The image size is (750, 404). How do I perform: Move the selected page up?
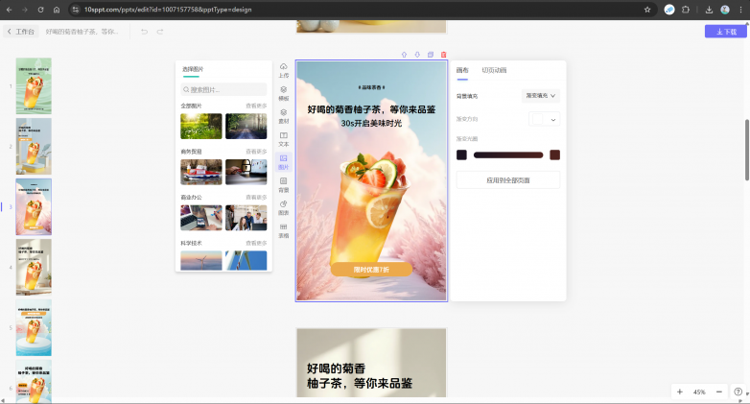pos(404,55)
